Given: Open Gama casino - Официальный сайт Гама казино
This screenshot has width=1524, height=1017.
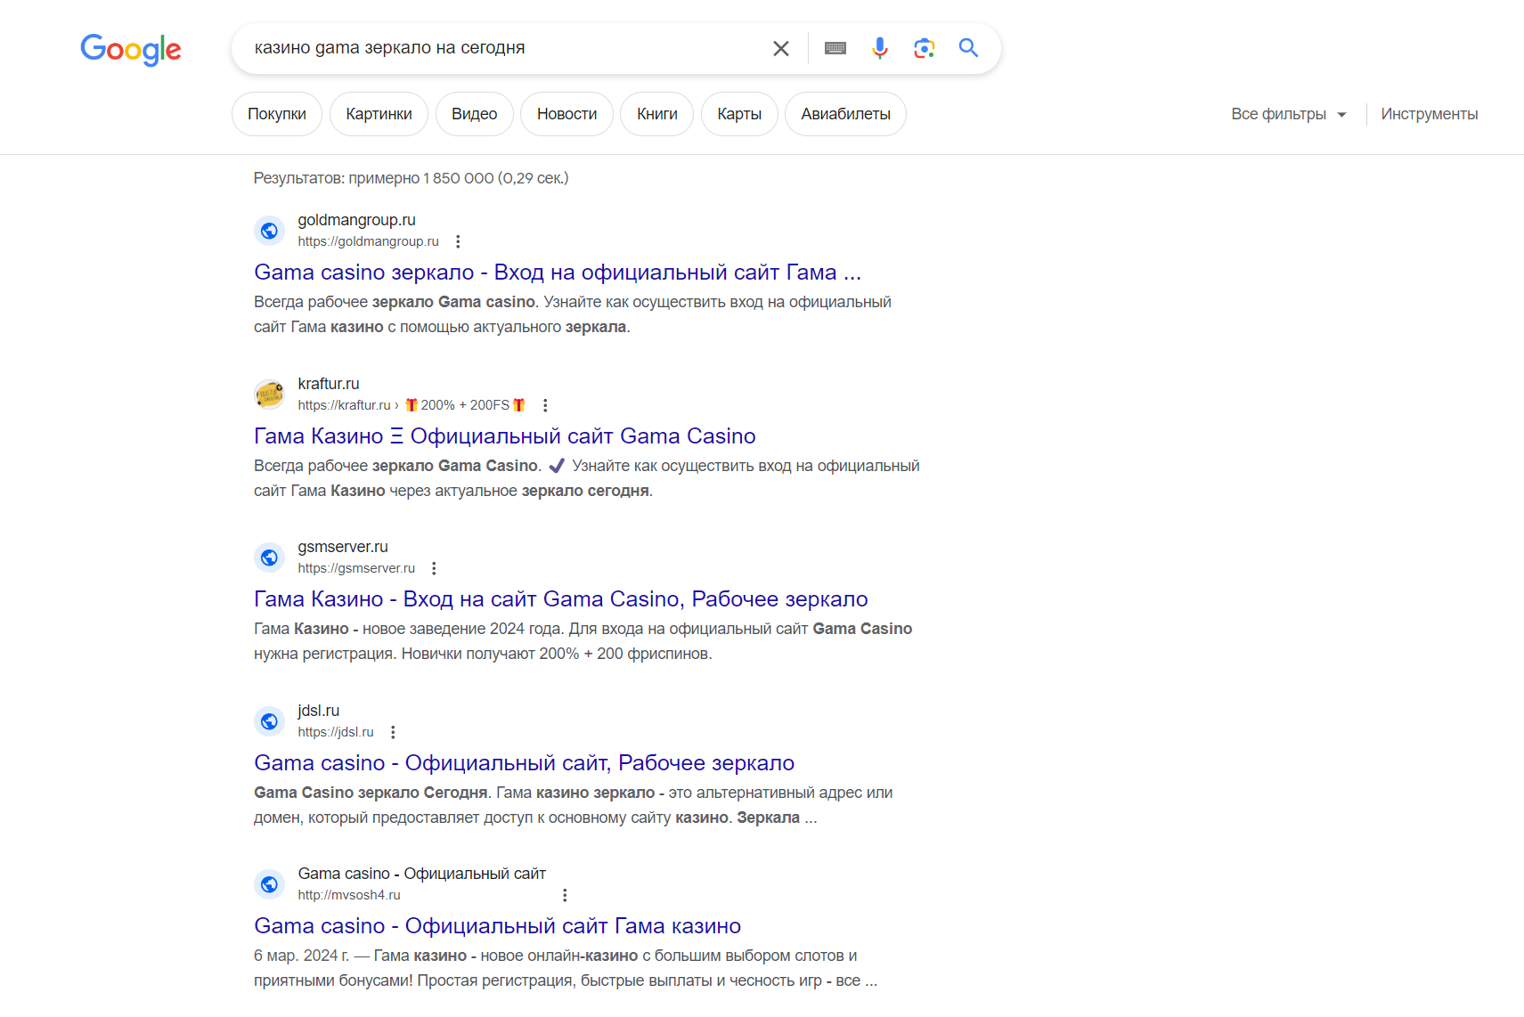Looking at the screenshot, I should coord(497,925).
